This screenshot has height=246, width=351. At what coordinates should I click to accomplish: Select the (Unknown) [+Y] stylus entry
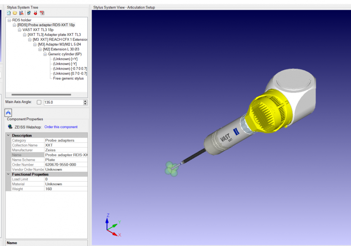65,59
